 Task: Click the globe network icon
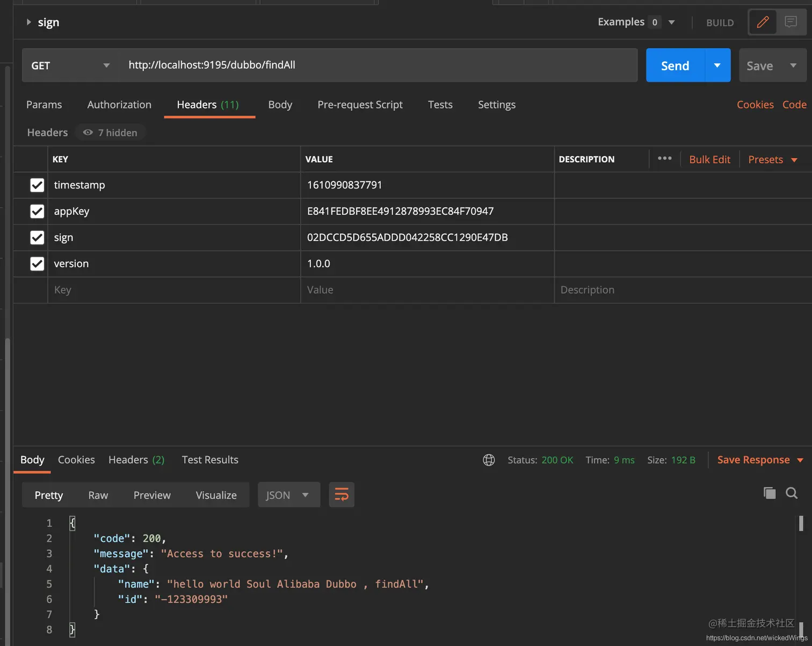click(489, 460)
